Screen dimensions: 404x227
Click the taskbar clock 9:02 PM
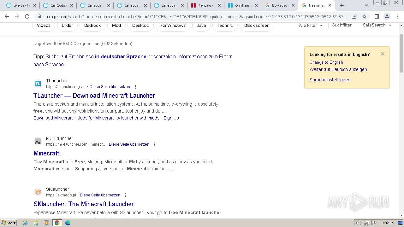[x=388, y=223]
